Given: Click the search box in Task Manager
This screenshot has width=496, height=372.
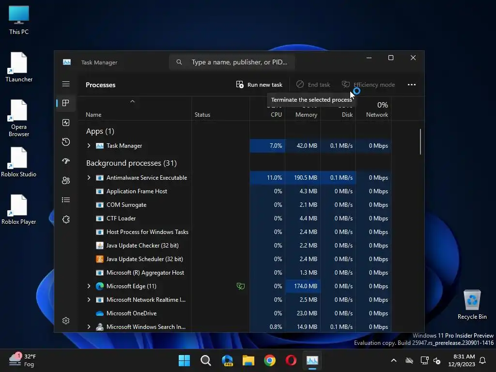Looking at the screenshot, I should [232, 62].
